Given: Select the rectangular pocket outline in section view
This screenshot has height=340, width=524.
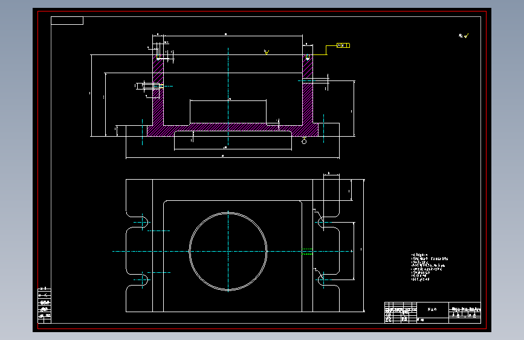Looking at the screenshot, I should (x=228, y=112).
